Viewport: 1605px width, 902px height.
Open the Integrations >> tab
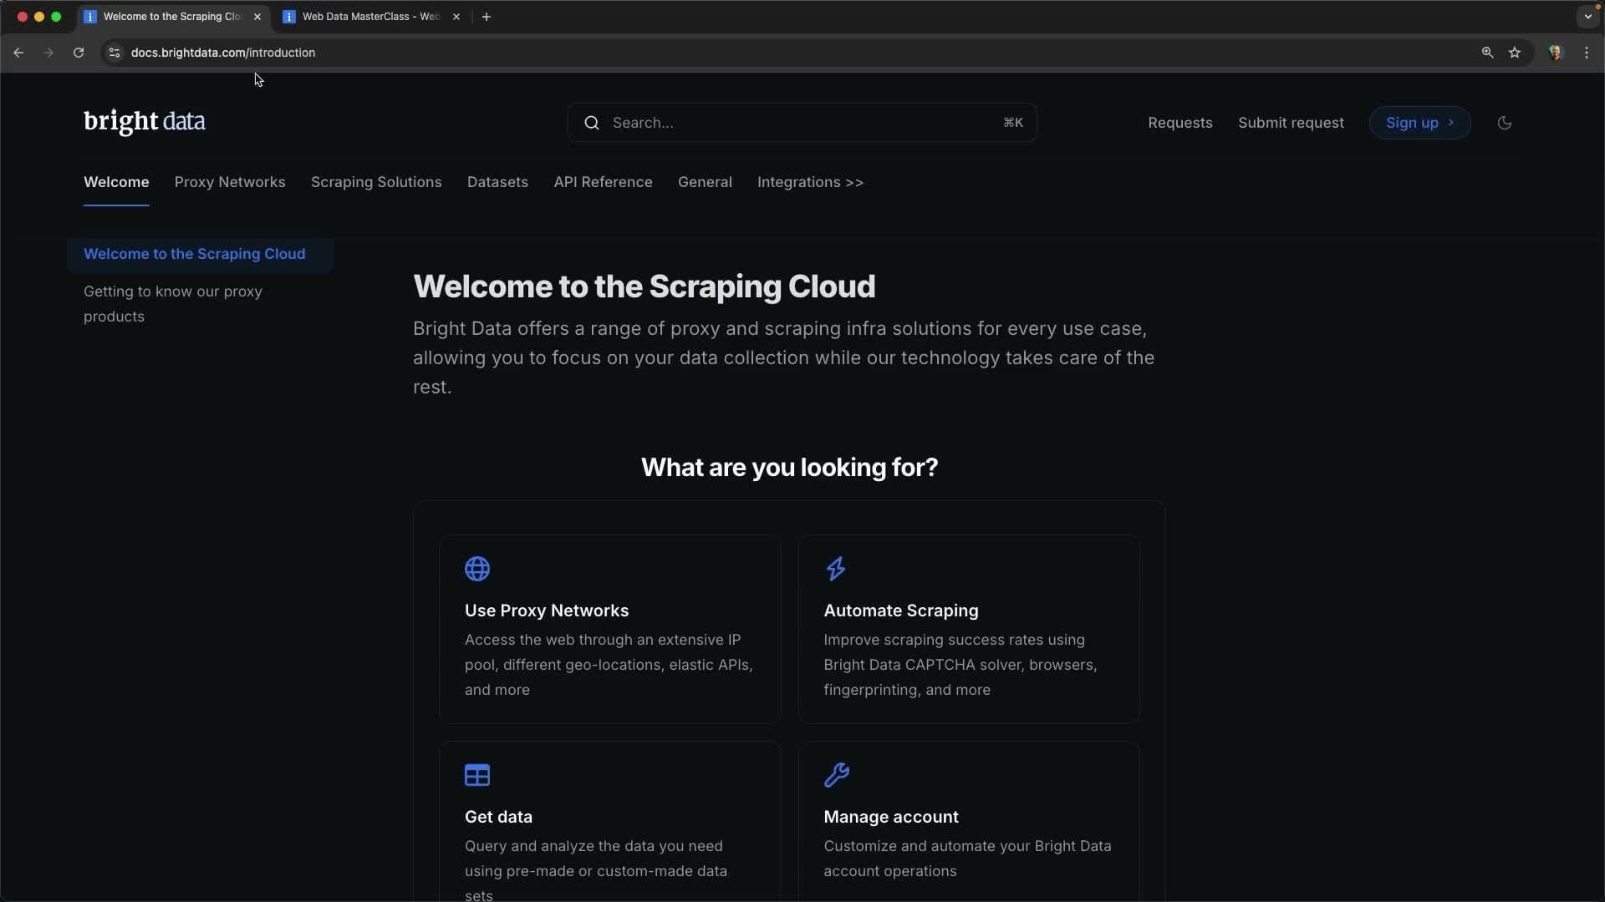810,182
